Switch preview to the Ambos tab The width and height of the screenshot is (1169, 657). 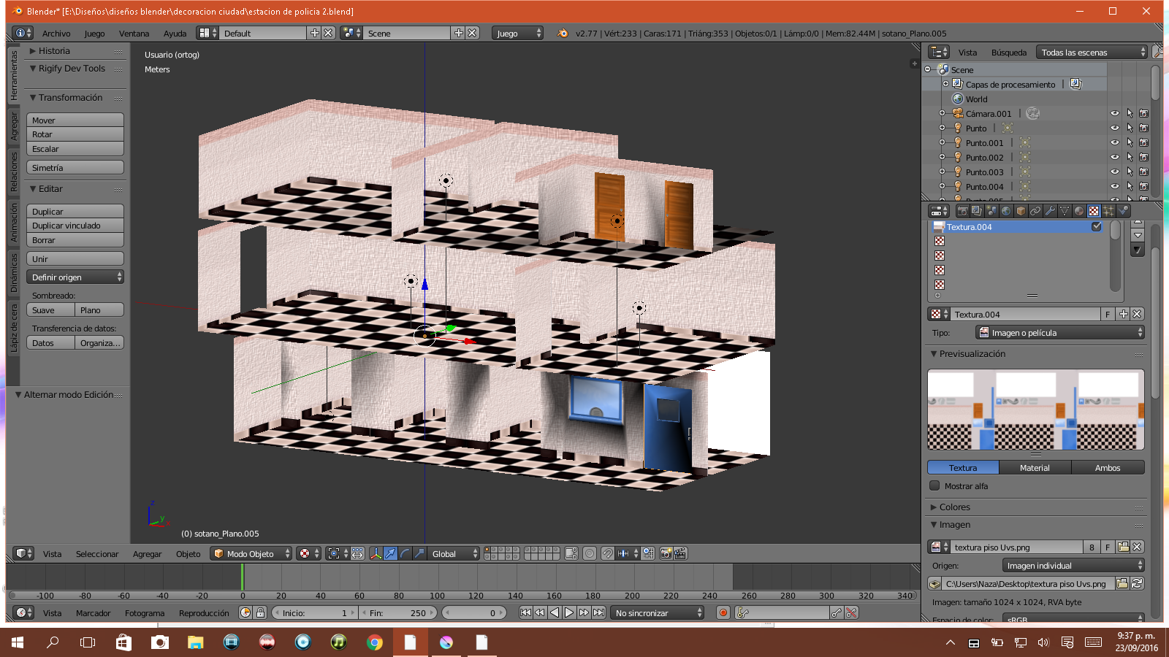point(1107,468)
